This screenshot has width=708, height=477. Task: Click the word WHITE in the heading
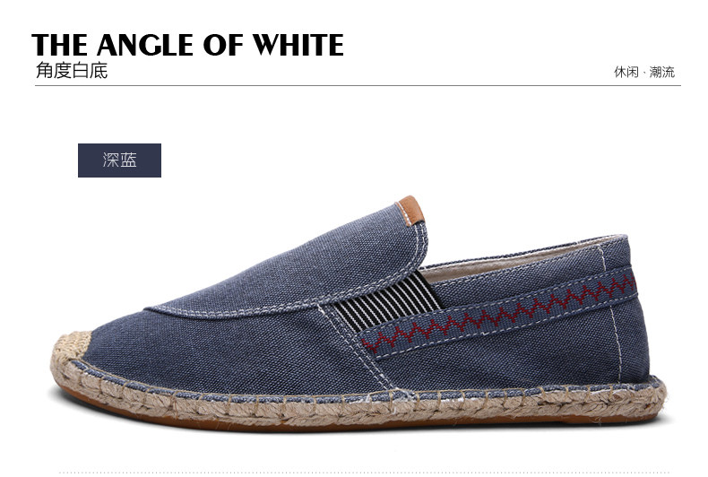point(298,45)
